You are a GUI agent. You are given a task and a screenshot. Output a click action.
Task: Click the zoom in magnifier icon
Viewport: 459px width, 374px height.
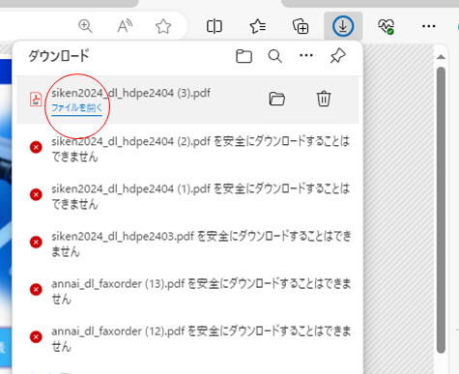click(x=85, y=26)
